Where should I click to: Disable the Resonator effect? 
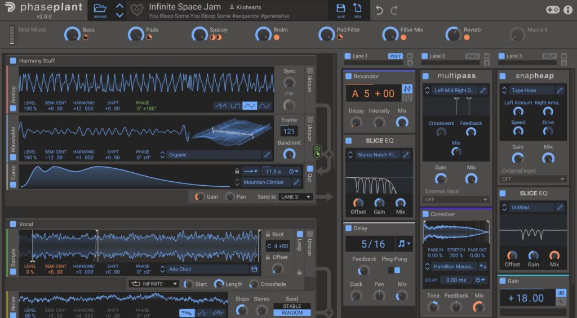(x=349, y=76)
